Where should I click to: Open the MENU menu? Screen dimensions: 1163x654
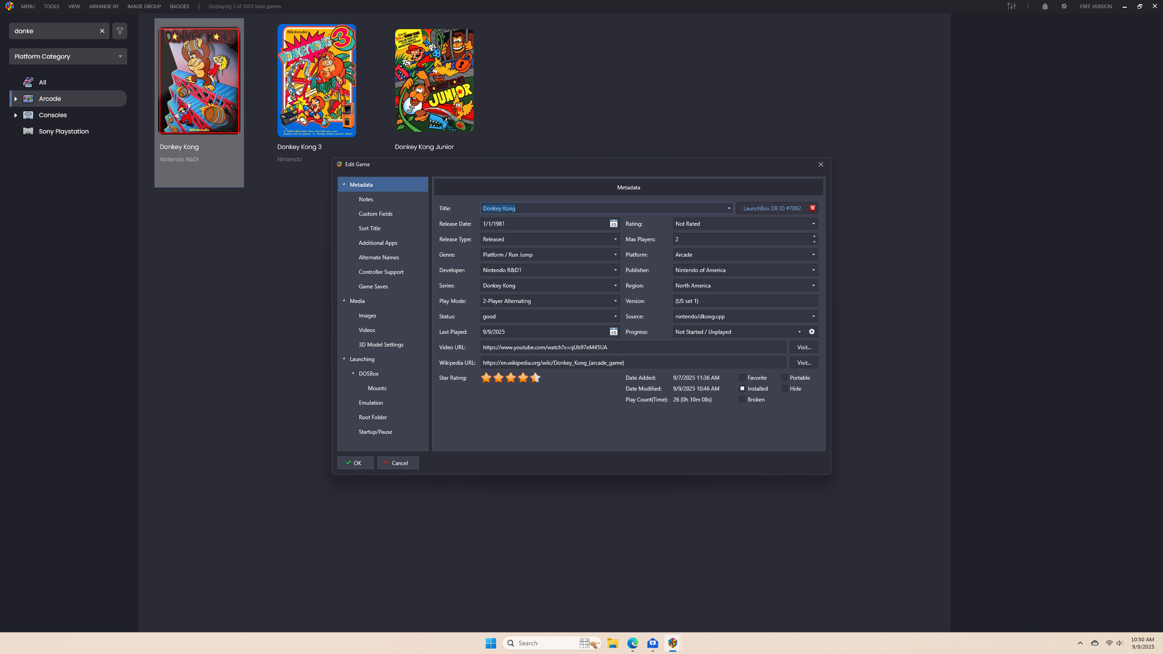(28, 6)
